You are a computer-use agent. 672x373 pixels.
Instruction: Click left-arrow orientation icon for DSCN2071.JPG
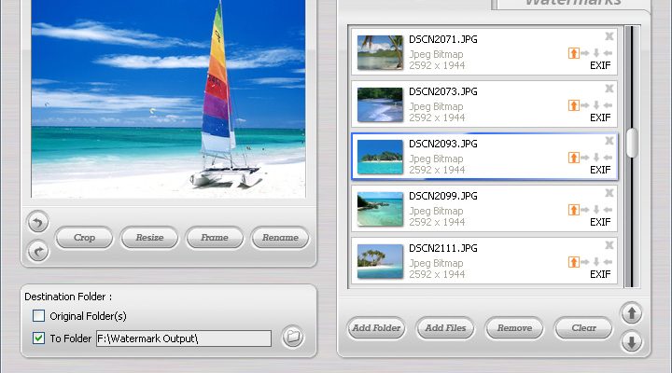tap(608, 53)
